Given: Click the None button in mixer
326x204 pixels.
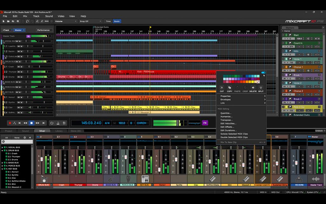Looking at the screenshot, I should click(x=17, y=138).
